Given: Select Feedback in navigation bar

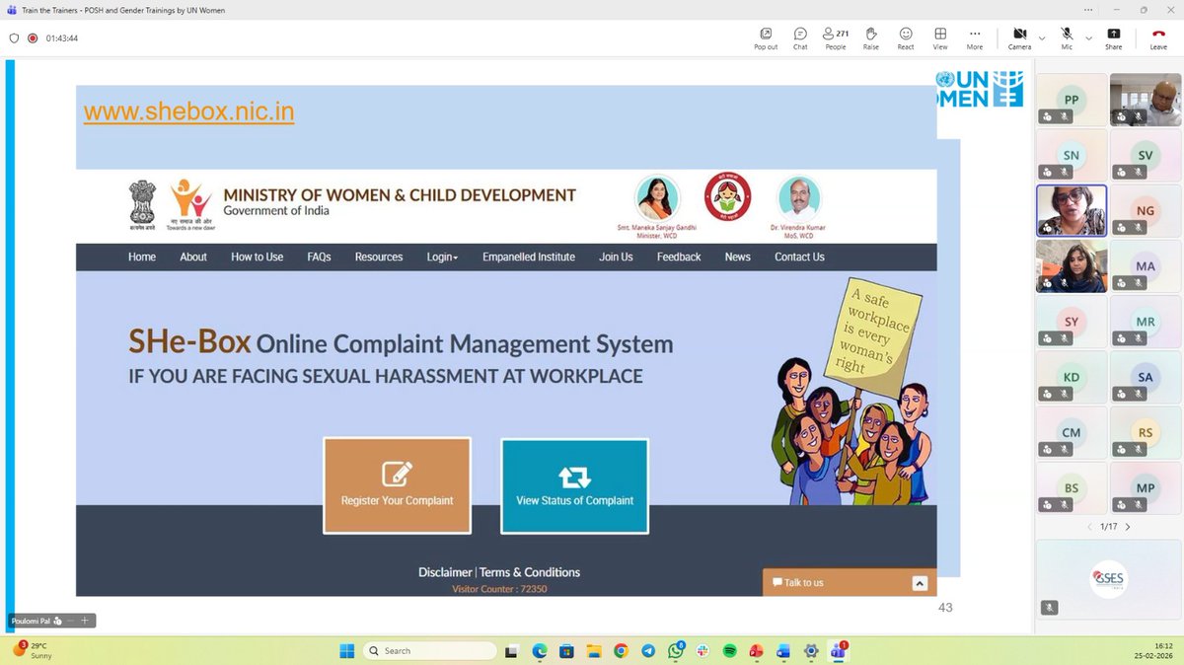Looking at the screenshot, I should 679,257.
